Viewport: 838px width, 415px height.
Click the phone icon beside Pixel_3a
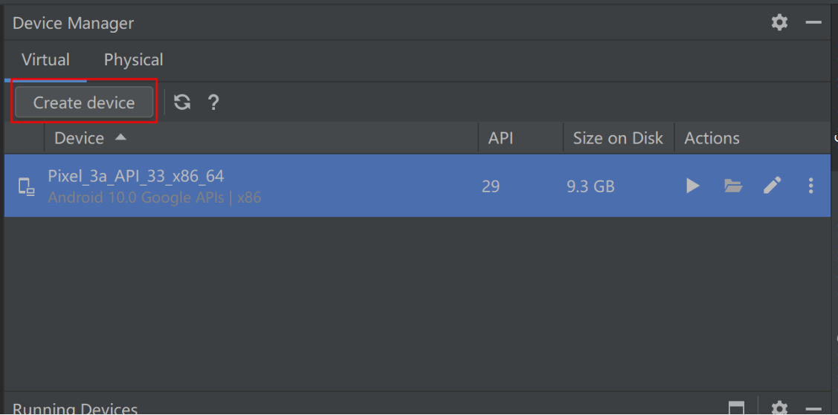[x=26, y=186]
